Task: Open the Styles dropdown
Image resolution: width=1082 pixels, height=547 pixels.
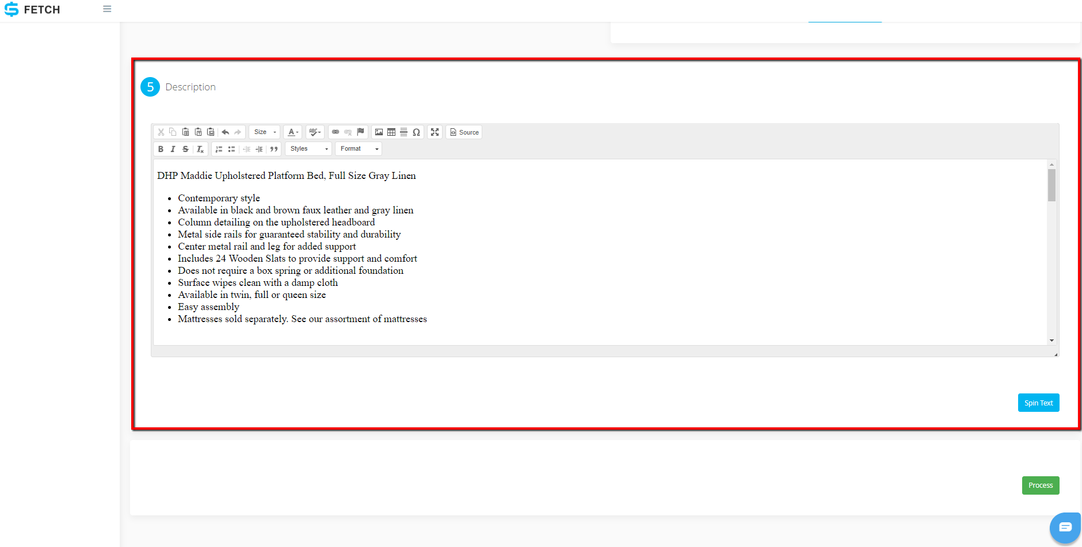Action: pyautogui.click(x=308, y=149)
